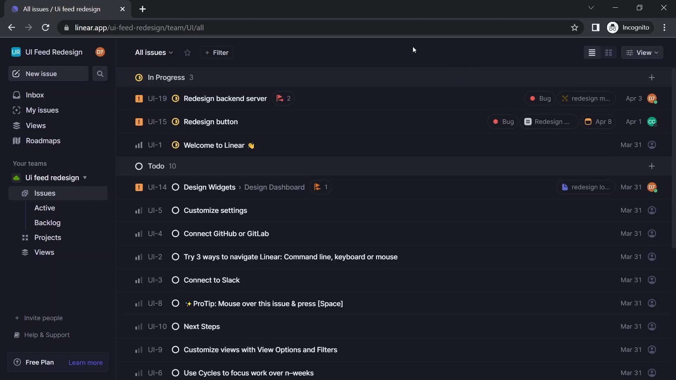Image resolution: width=676 pixels, height=380 pixels.
Task: Select Backlog under Issues
Action: click(x=48, y=223)
